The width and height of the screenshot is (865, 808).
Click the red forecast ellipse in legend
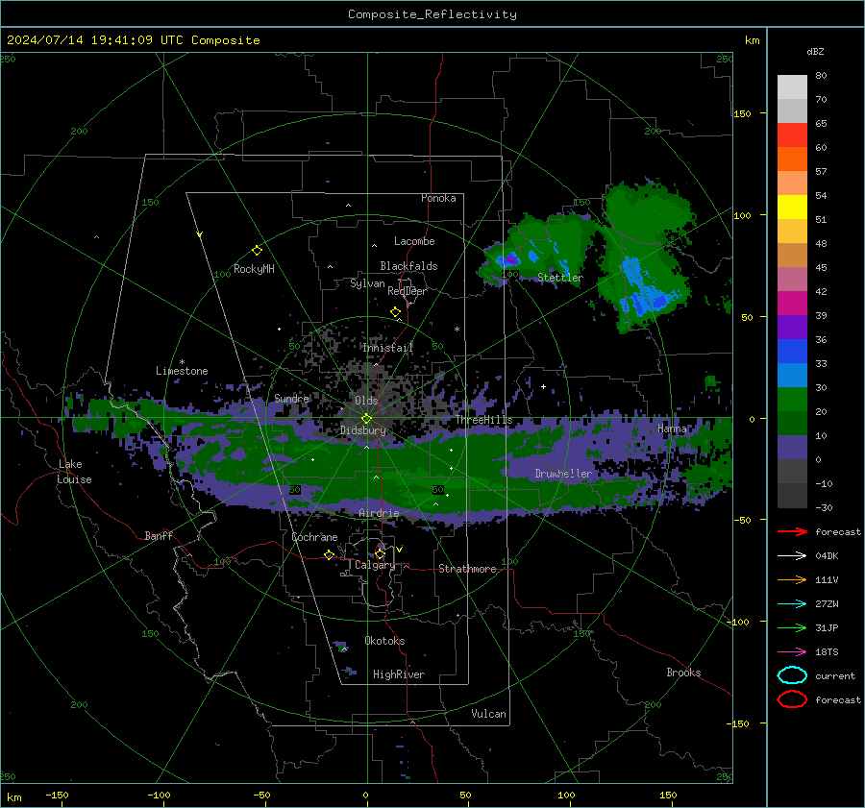(x=792, y=699)
